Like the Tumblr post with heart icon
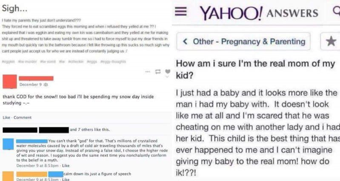 [168, 71]
